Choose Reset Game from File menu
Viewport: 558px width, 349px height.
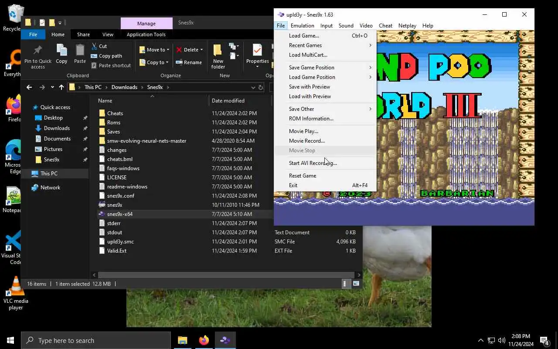tap(325, 176)
